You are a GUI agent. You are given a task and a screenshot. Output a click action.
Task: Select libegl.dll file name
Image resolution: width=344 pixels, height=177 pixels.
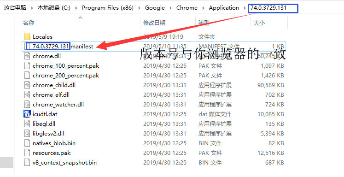(x=44, y=124)
